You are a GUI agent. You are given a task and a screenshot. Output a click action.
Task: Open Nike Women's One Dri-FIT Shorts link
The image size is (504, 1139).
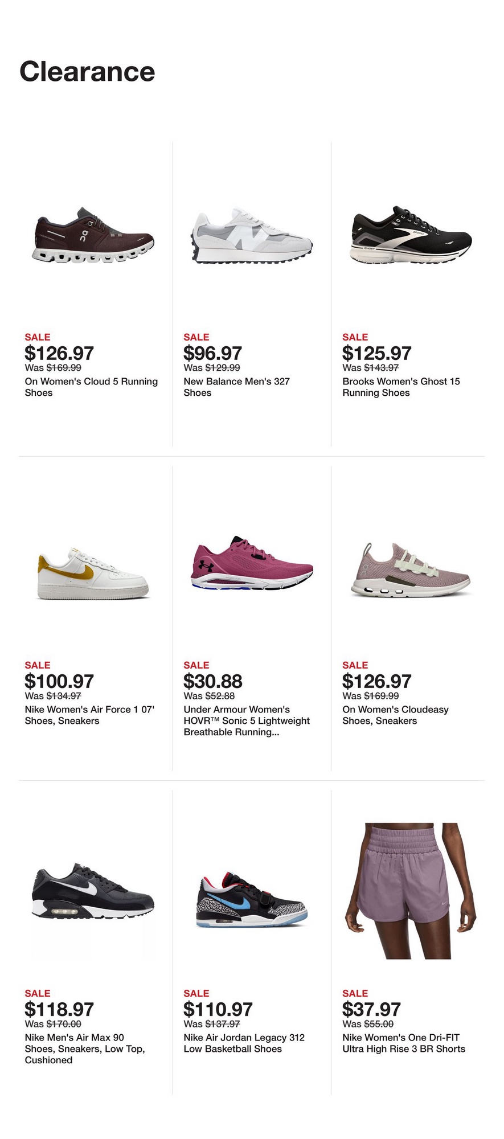(404, 1043)
